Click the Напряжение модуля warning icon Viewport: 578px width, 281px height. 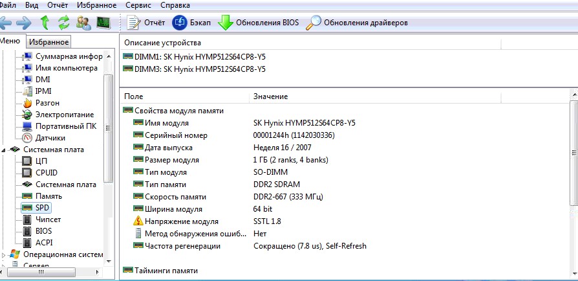click(138, 221)
